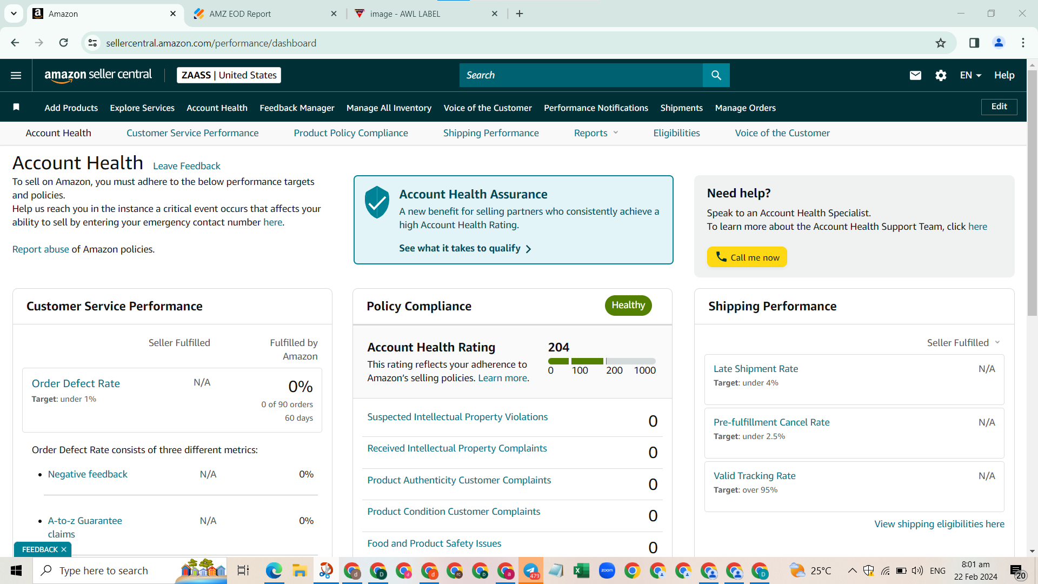Viewport: 1038px width, 584px height.
Task: Open Manage All Inventory menu item
Action: tap(389, 108)
